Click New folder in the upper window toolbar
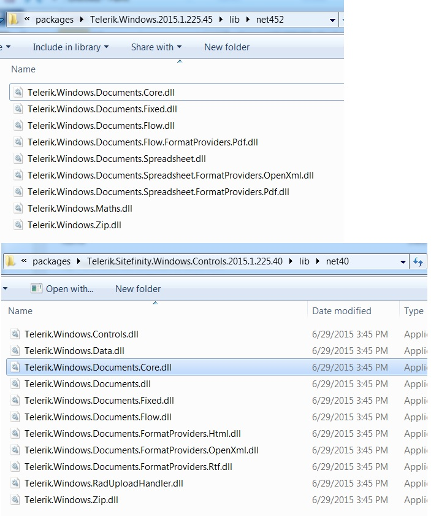This screenshot has width=439, height=516. click(226, 47)
